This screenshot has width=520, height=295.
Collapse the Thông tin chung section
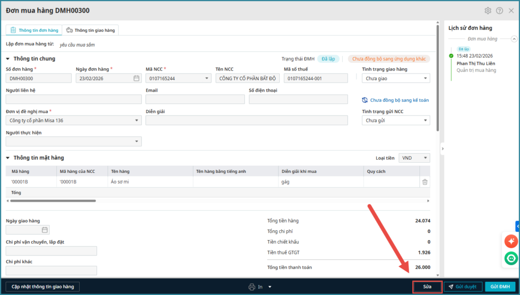coord(8,59)
